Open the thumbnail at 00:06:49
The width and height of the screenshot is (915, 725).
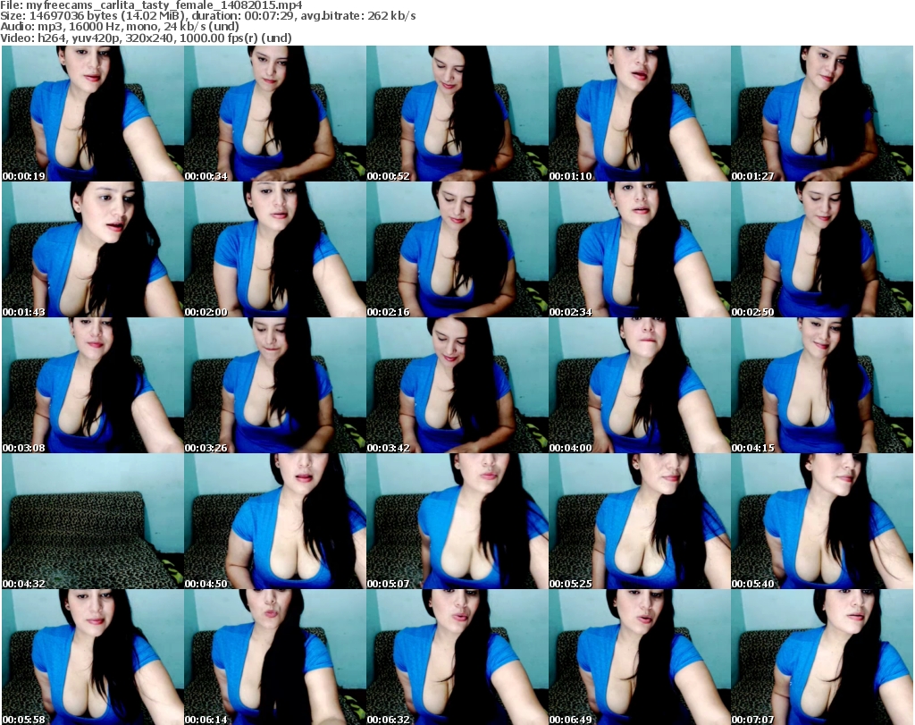tap(640, 657)
